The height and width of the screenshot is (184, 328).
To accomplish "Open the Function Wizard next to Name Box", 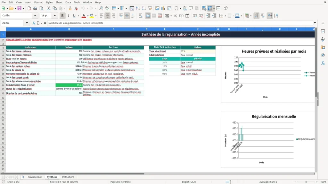I will tap(34, 23).
